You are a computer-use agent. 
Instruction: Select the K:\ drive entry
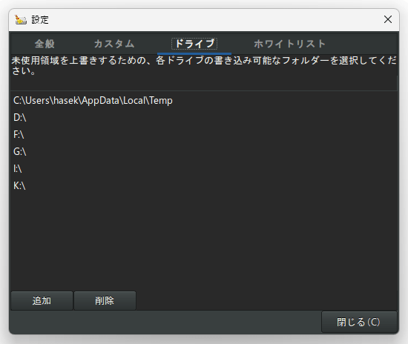(204, 185)
